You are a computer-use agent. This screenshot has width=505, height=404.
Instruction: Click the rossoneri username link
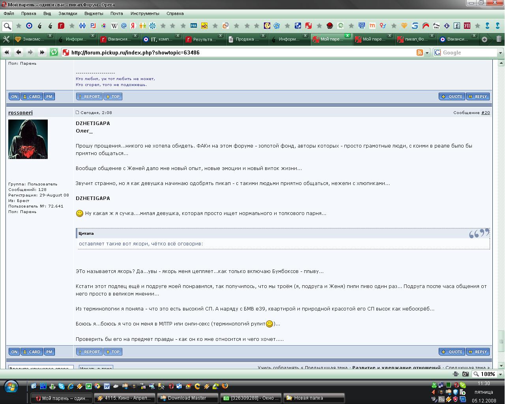[21, 113]
